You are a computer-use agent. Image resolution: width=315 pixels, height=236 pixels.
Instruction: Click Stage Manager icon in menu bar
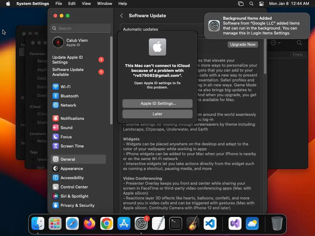coord(241,4)
